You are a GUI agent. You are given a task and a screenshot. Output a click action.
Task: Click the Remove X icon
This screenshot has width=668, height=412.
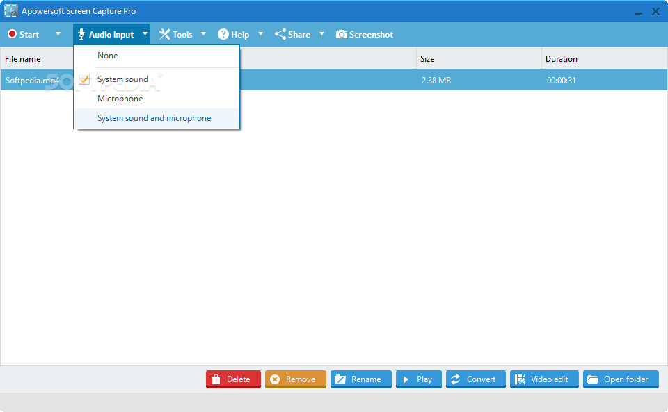[276, 379]
